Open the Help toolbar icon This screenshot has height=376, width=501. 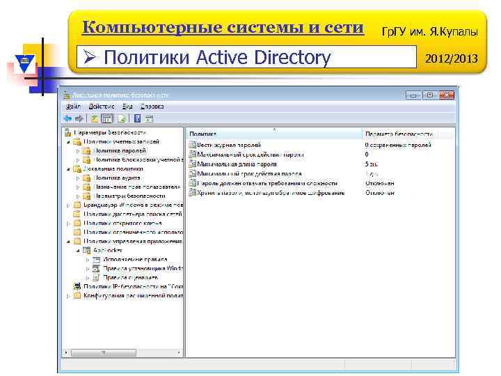pyautogui.click(x=137, y=119)
